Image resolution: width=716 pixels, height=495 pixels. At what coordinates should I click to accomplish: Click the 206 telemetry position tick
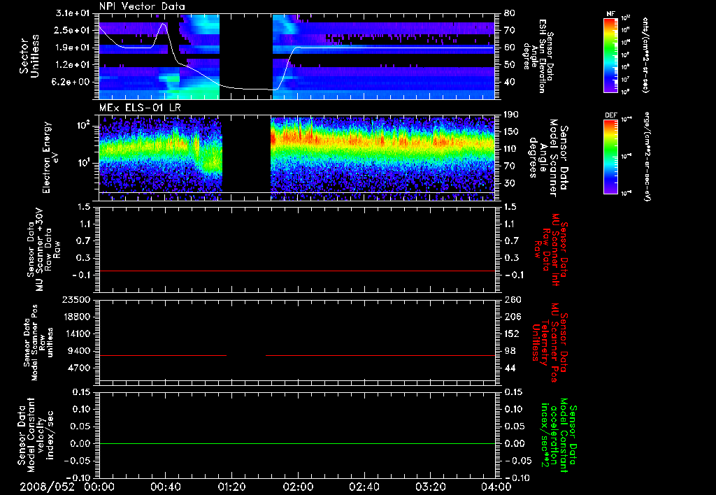click(512, 317)
